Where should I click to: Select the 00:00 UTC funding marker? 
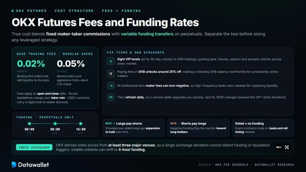29,124
